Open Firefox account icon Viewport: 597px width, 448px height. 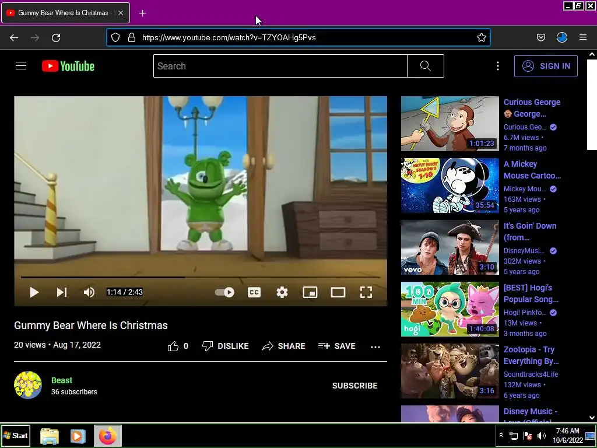pos(562,37)
